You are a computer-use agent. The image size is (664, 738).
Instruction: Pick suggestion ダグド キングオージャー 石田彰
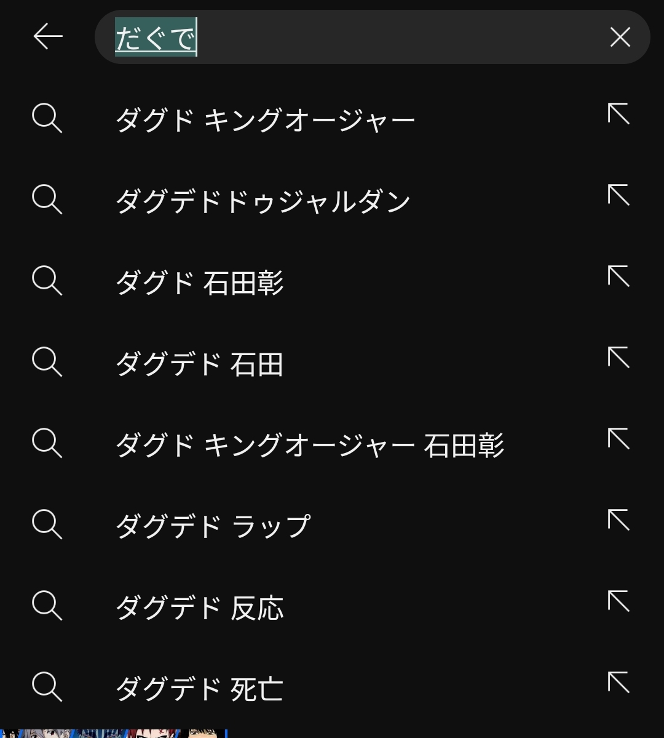coord(310,445)
